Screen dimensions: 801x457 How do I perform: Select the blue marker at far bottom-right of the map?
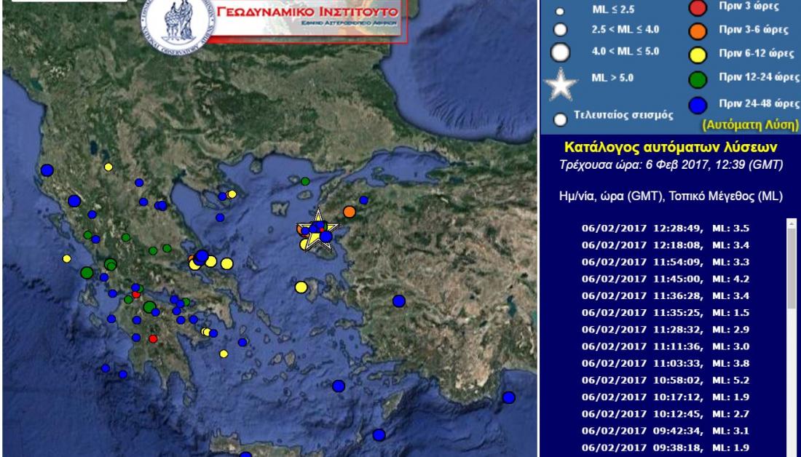(x=508, y=397)
